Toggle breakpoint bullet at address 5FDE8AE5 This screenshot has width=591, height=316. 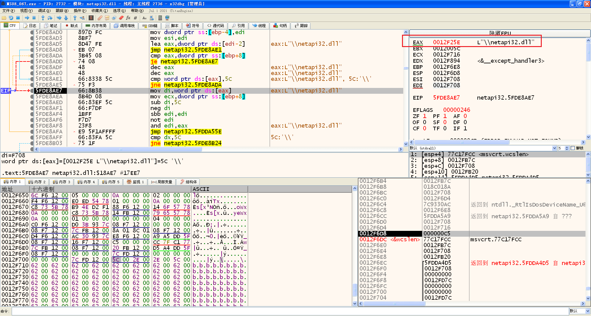point(32,85)
